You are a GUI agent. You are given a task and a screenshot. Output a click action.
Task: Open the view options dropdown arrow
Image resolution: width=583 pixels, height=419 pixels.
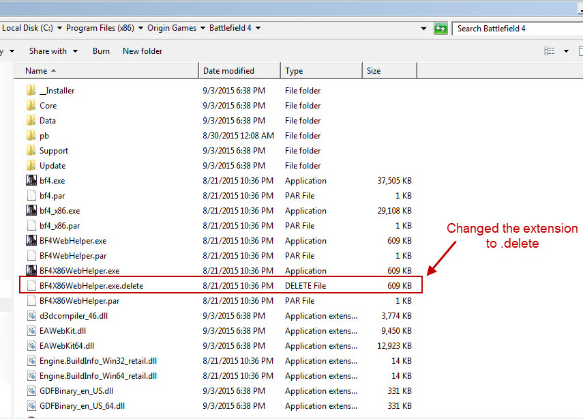(x=566, y=51)
